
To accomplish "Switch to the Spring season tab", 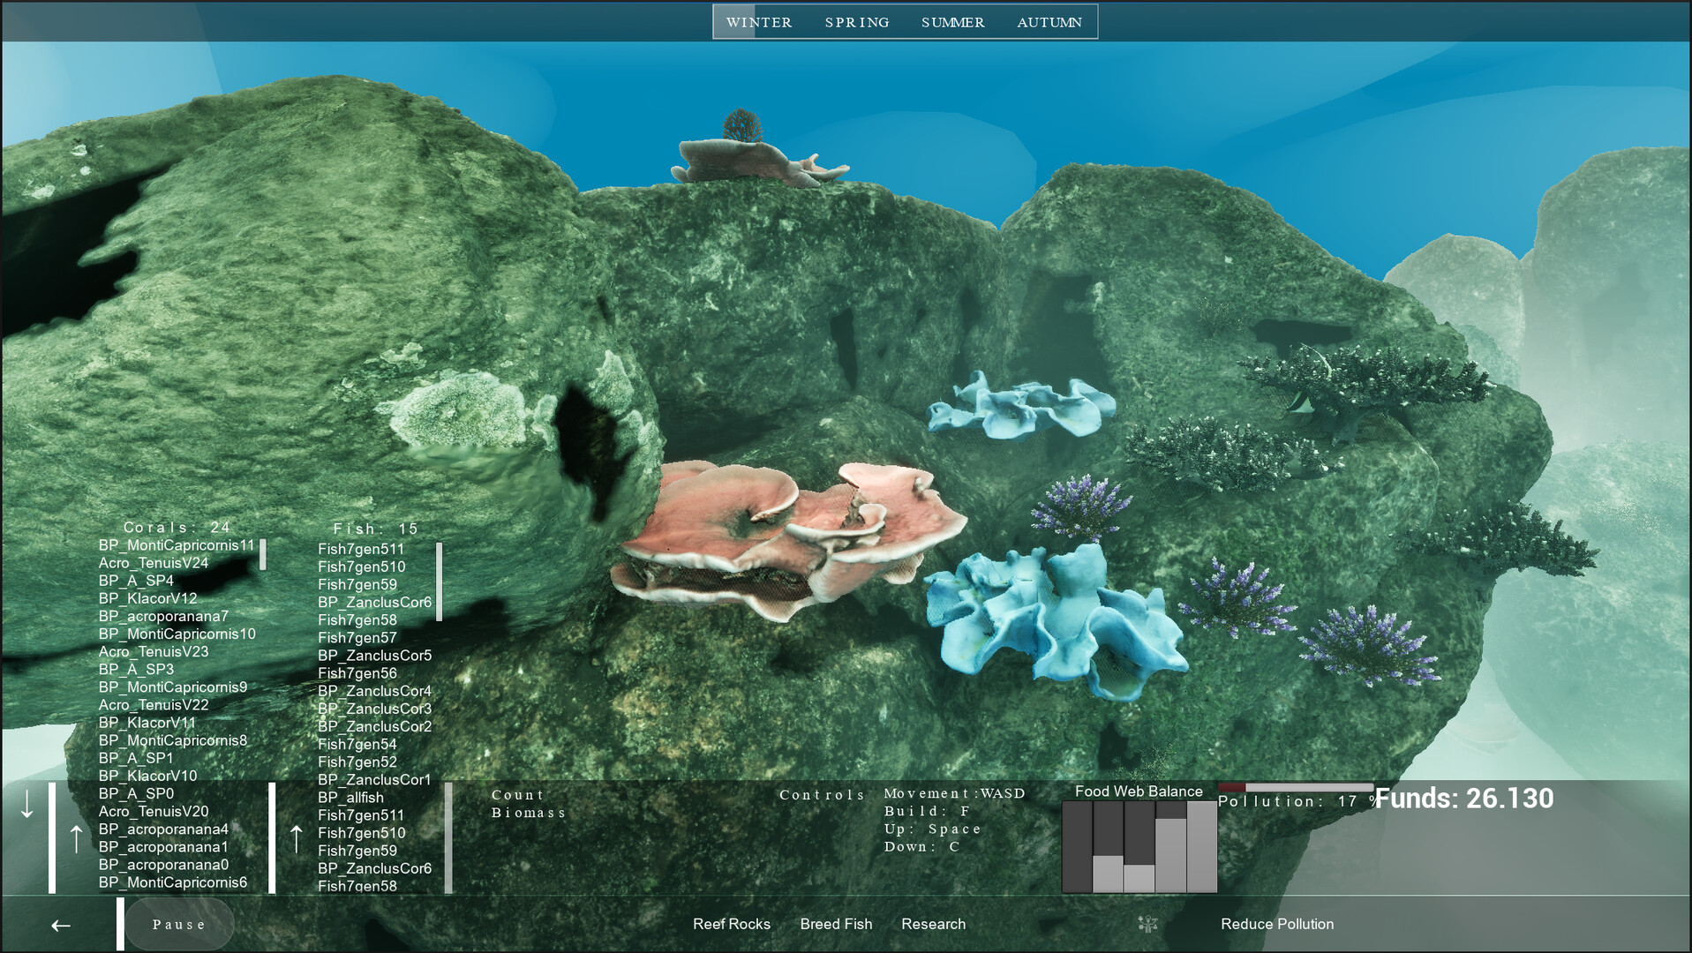I will pyautogui.click(x=857, y=22).
